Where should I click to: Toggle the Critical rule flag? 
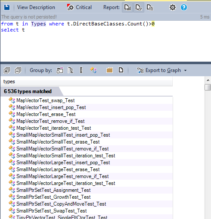click(x=79, y=7)
